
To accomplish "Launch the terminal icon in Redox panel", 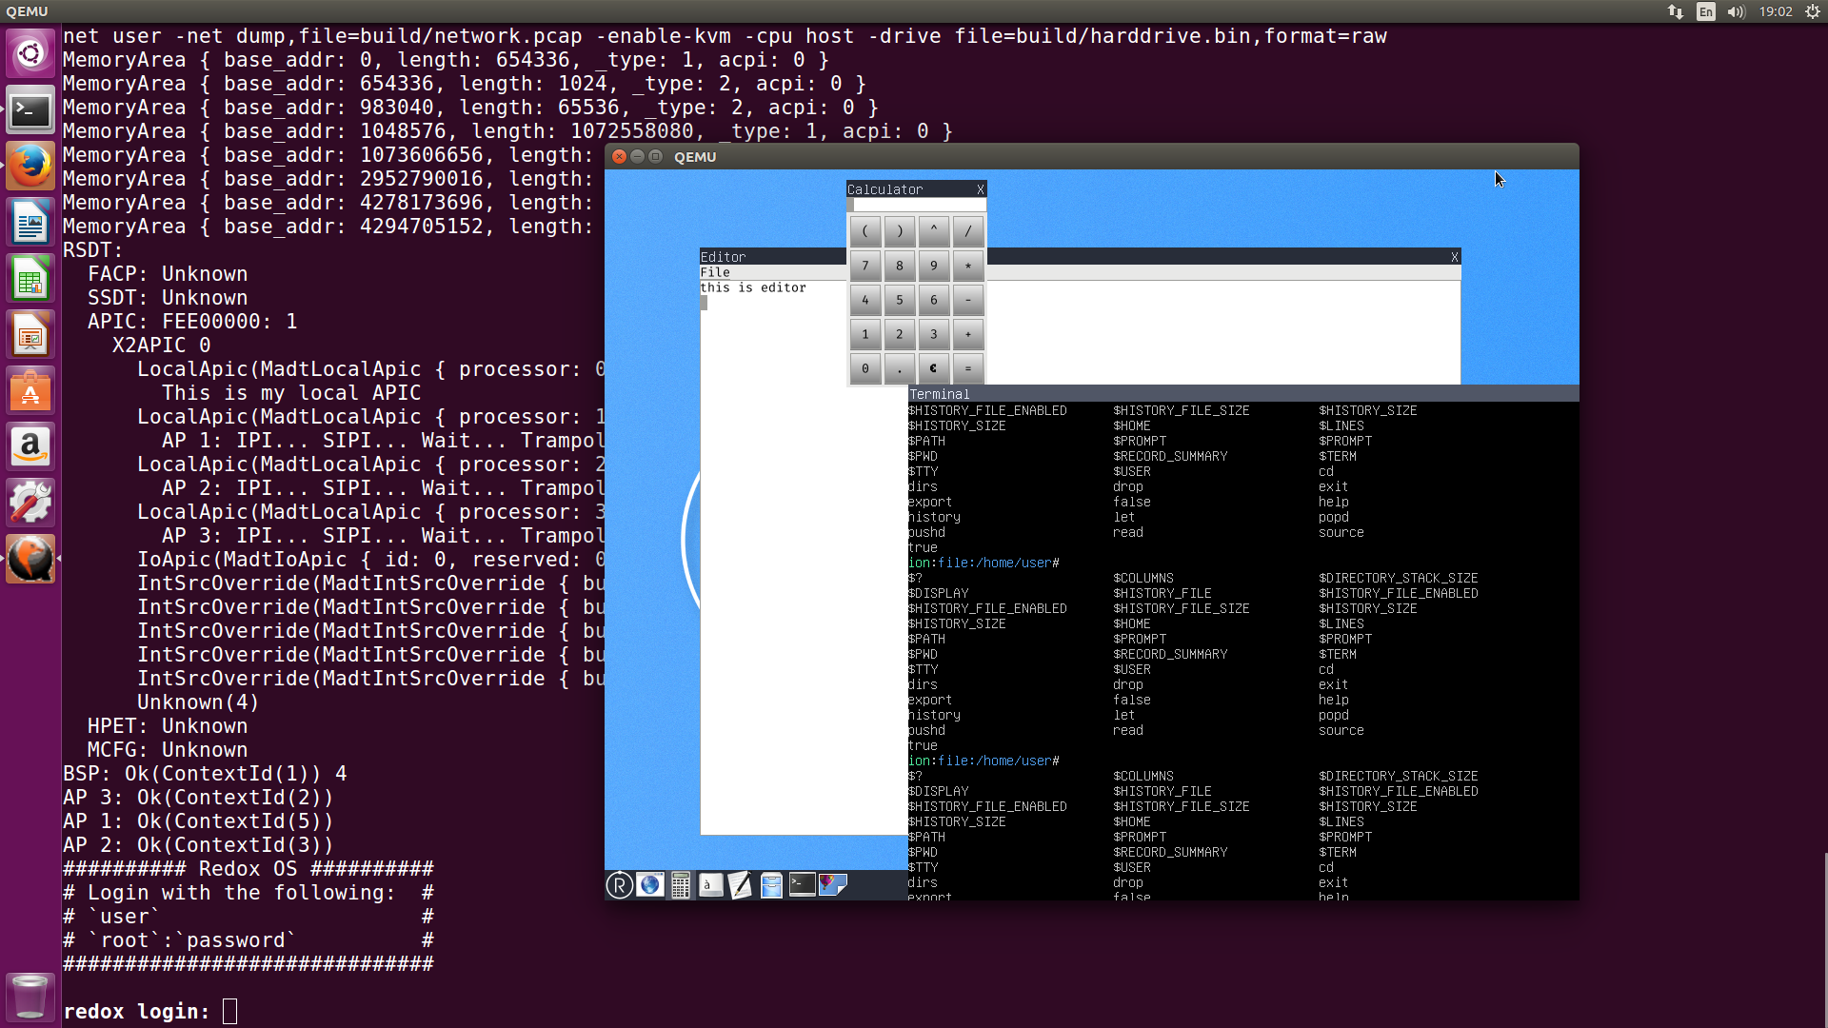I will 803,885.
